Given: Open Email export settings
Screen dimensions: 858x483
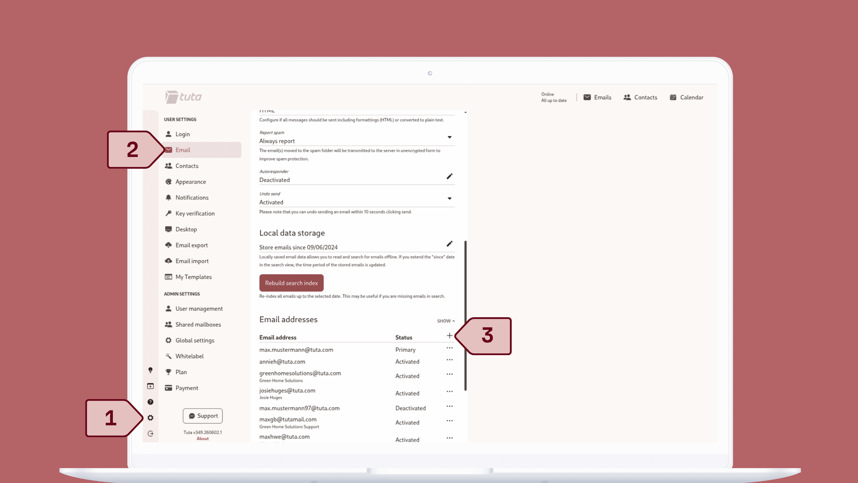Looking at the screenshot, I should (x=203, y=245).
